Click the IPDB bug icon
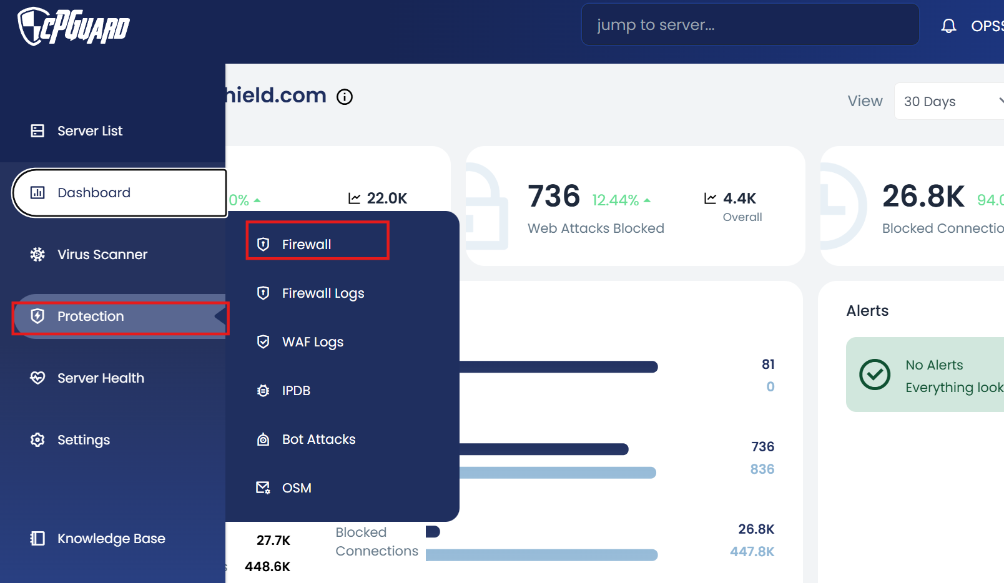 tap(263, 390)
